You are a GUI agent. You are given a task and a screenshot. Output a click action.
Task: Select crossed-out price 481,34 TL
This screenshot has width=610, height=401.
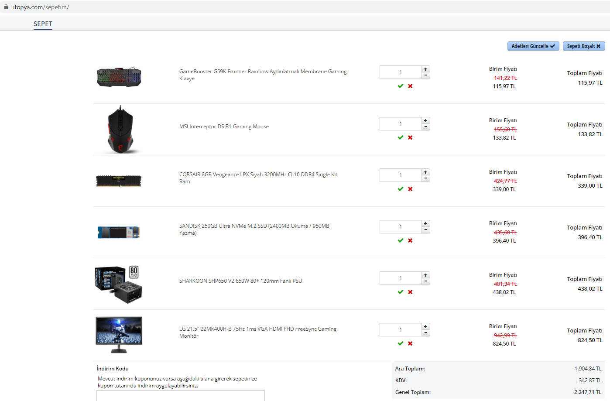[505, 284]
